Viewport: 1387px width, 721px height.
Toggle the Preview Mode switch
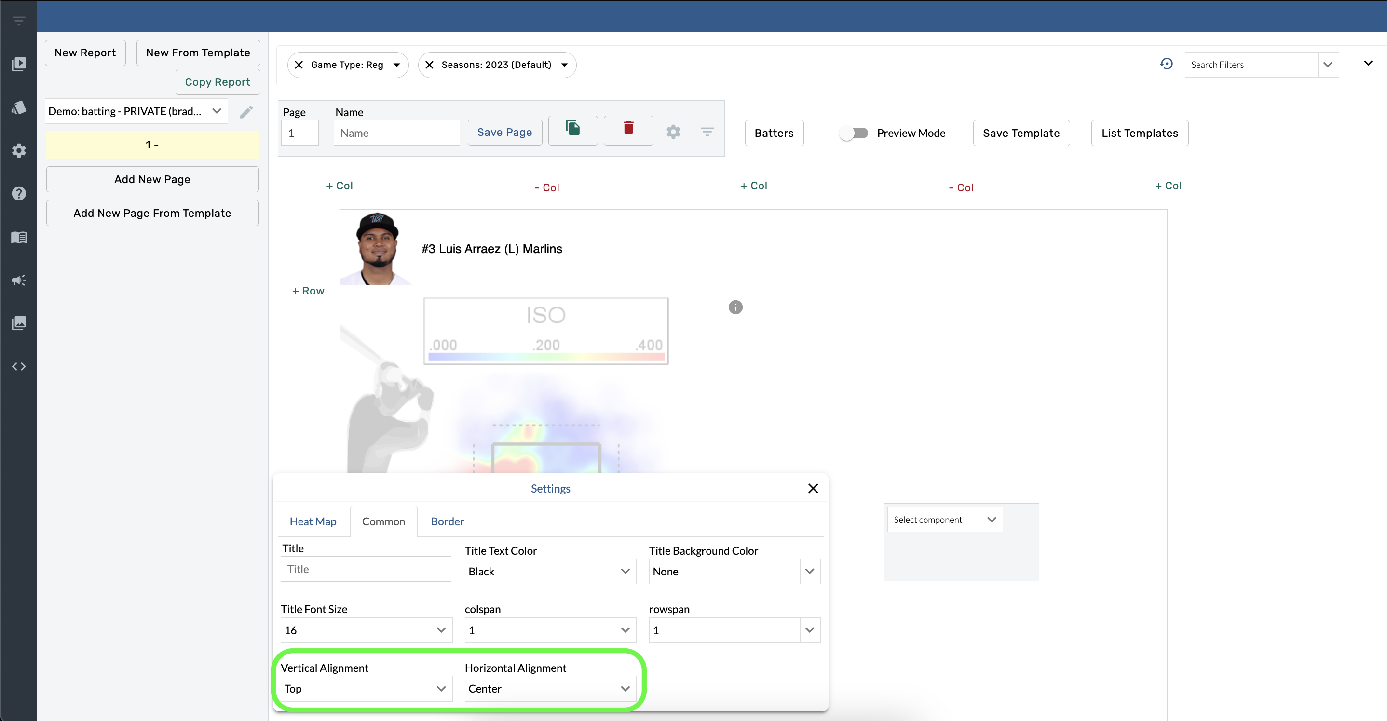click(x=854, y=133)
